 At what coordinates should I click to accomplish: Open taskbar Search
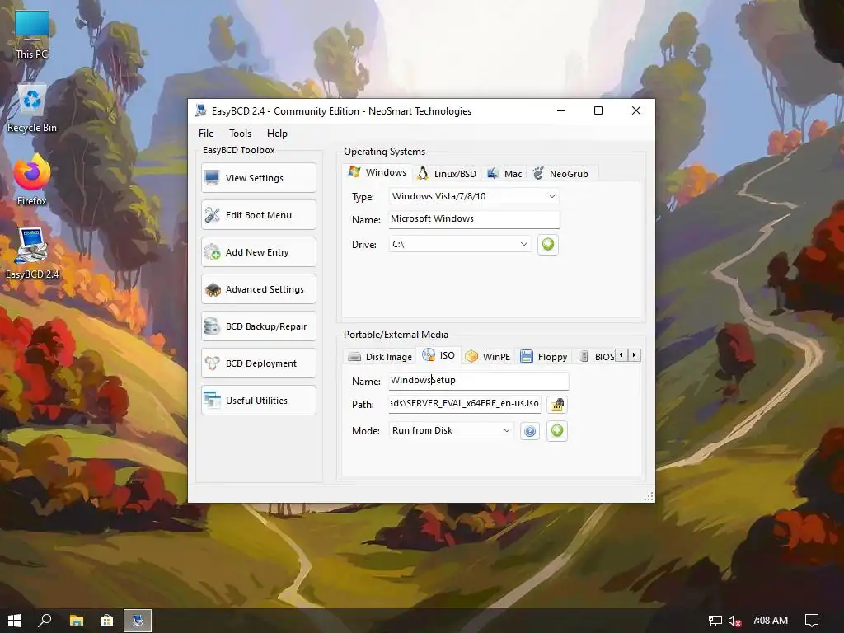point(45,621)
